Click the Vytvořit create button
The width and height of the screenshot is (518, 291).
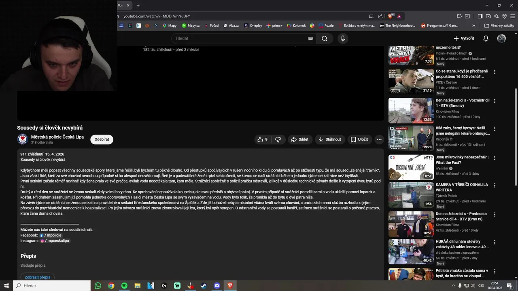coord(464,38)
